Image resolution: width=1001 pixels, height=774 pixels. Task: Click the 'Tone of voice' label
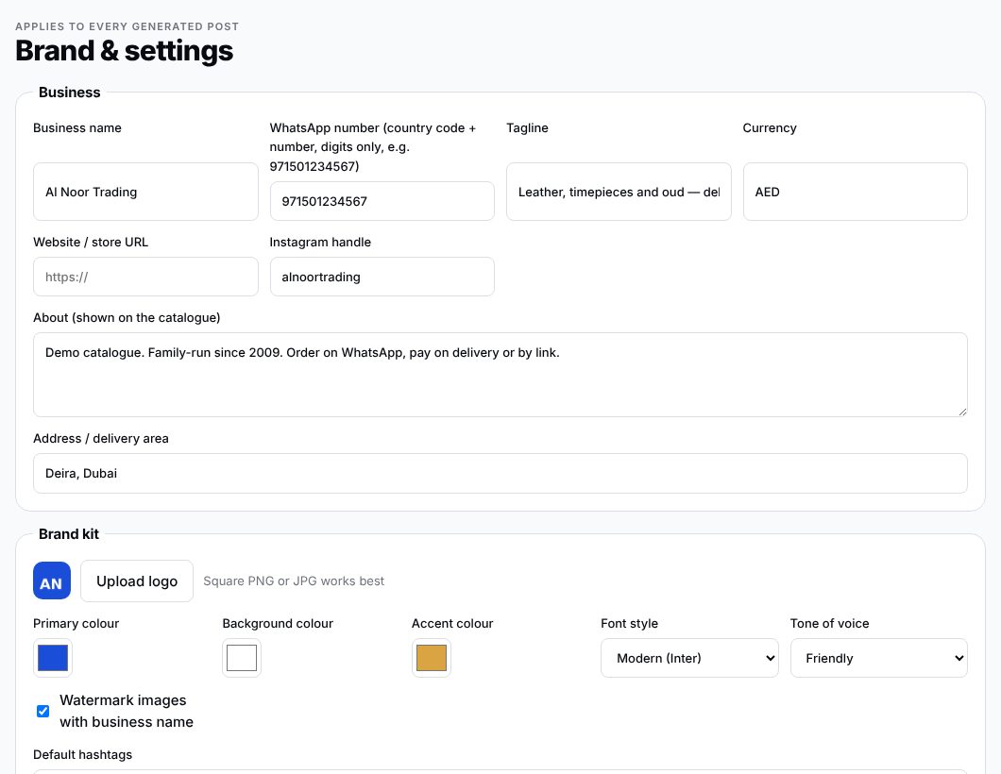(829, 623)
